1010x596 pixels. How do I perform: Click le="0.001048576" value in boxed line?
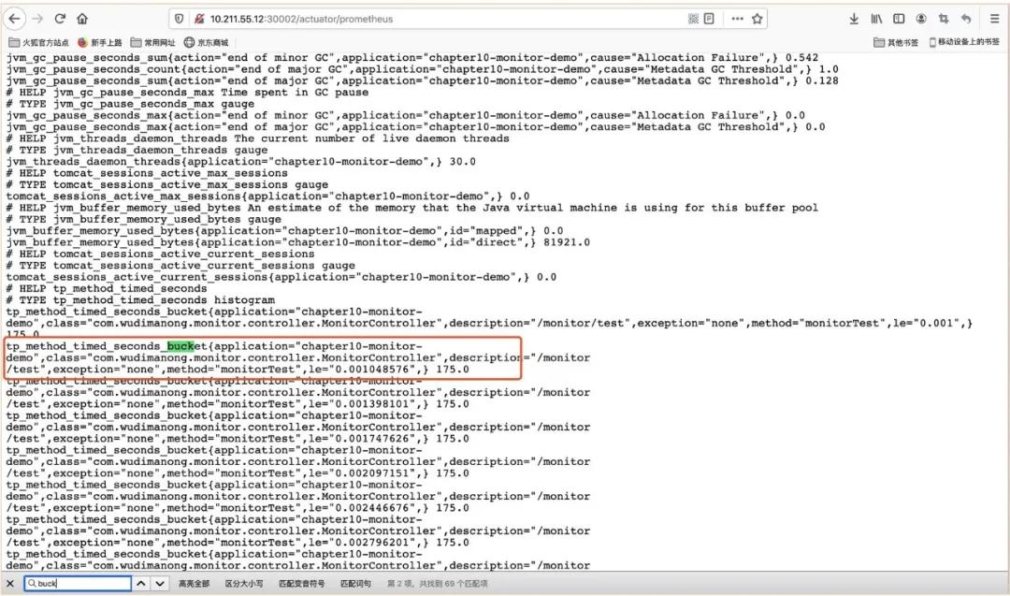click(363, 370)
